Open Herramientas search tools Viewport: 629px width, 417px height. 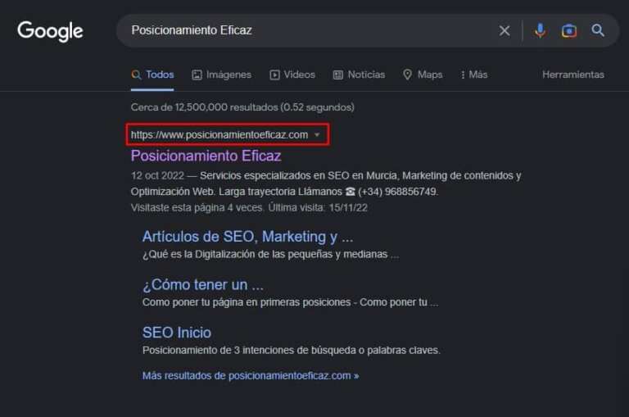572,75
